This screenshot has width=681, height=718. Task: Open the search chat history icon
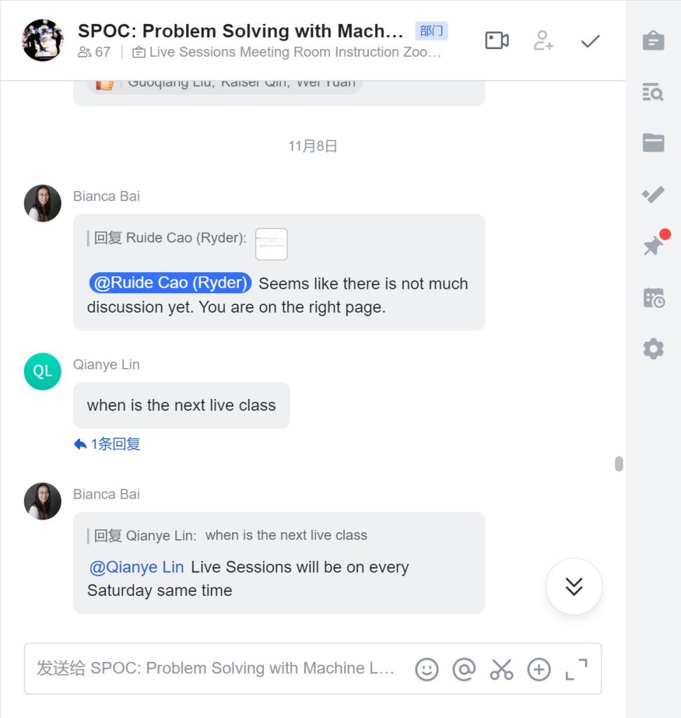point(653,92)
